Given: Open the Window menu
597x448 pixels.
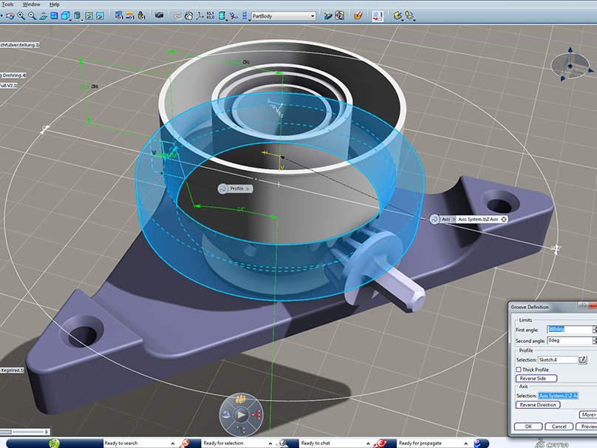Looking at the screenshot, I should 32,4.
